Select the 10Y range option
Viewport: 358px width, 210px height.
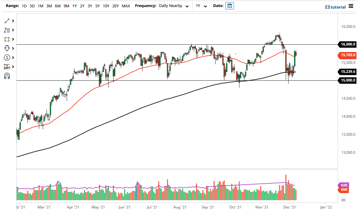pos(106,6)
